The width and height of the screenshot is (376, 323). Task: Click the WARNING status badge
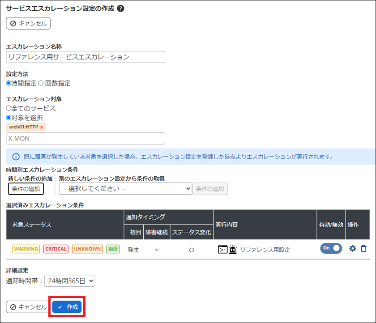point(26,249)
